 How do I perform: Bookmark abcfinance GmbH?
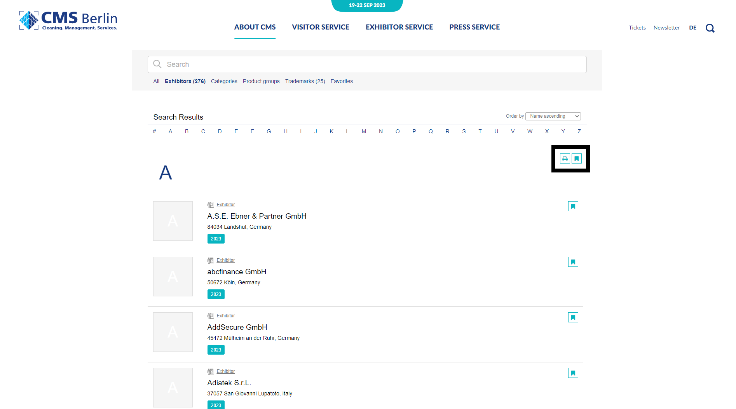click(573, 262)
